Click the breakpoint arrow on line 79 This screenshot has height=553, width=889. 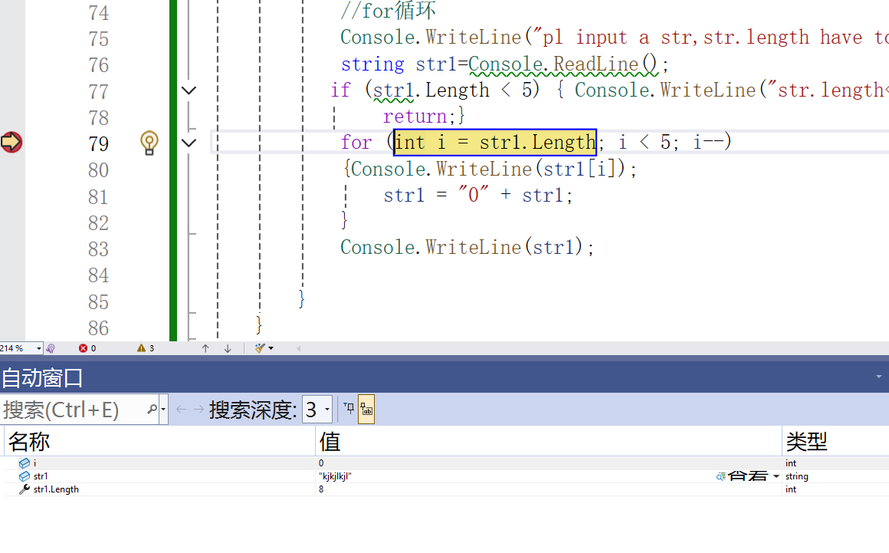click(x=11, y=142)
